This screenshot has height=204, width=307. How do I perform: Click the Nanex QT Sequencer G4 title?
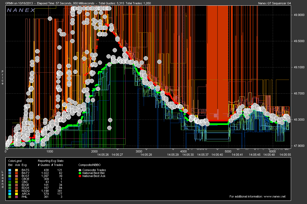click(275, 3)
